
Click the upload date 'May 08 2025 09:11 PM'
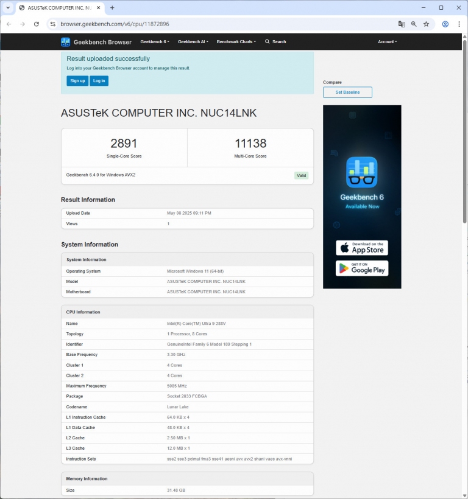[189, 213]
